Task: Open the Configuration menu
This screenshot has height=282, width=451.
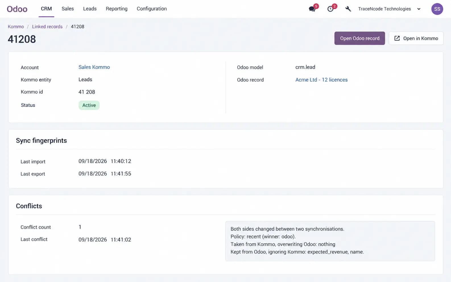Action: coord(152,9)
